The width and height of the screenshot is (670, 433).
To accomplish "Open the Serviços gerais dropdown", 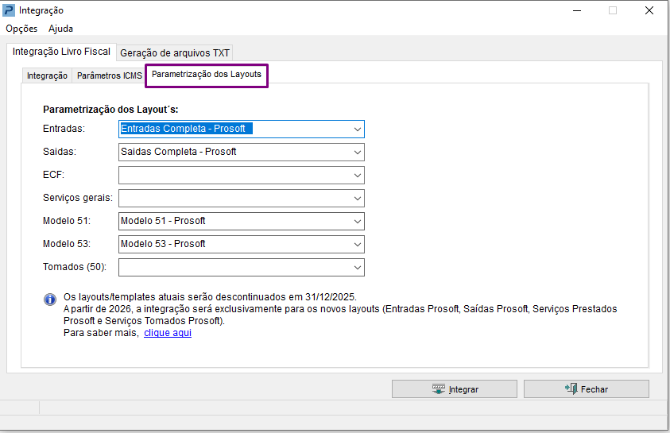I will pyautogui.click(x=357, y=198).
